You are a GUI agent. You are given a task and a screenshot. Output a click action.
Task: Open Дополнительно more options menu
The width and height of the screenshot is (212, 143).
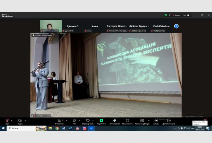coord(169,121)
